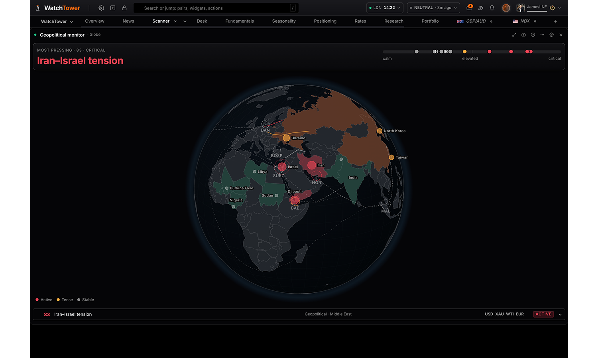Click the Iran–Israel tension headline
Image resolution: width=598 pixels, height=358 pixels.
coord(80,61)
